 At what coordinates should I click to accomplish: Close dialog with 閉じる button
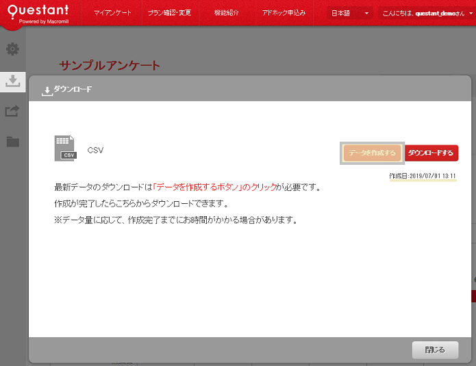[x=435, y=350]
